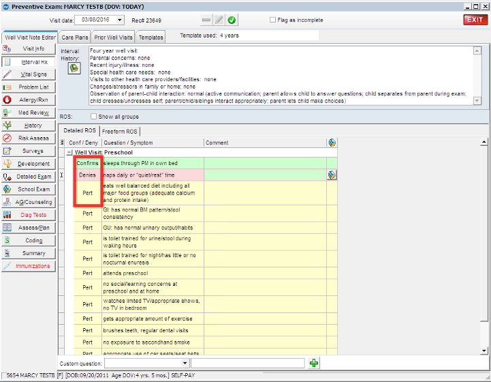This screenshot has width=491, height=382.
Task: Switch to Care Plans tab
Action: (74, 38)
